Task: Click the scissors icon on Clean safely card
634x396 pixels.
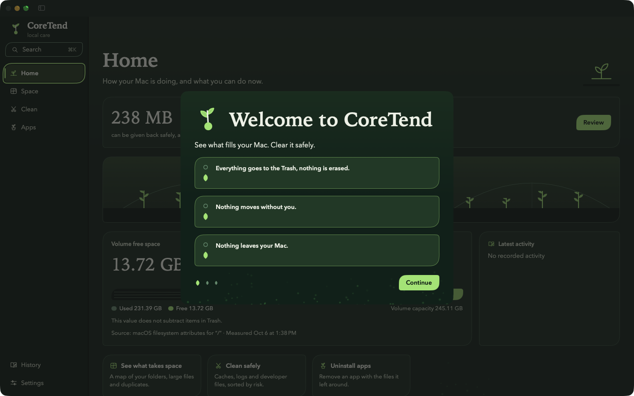Action: coord(218,366)
